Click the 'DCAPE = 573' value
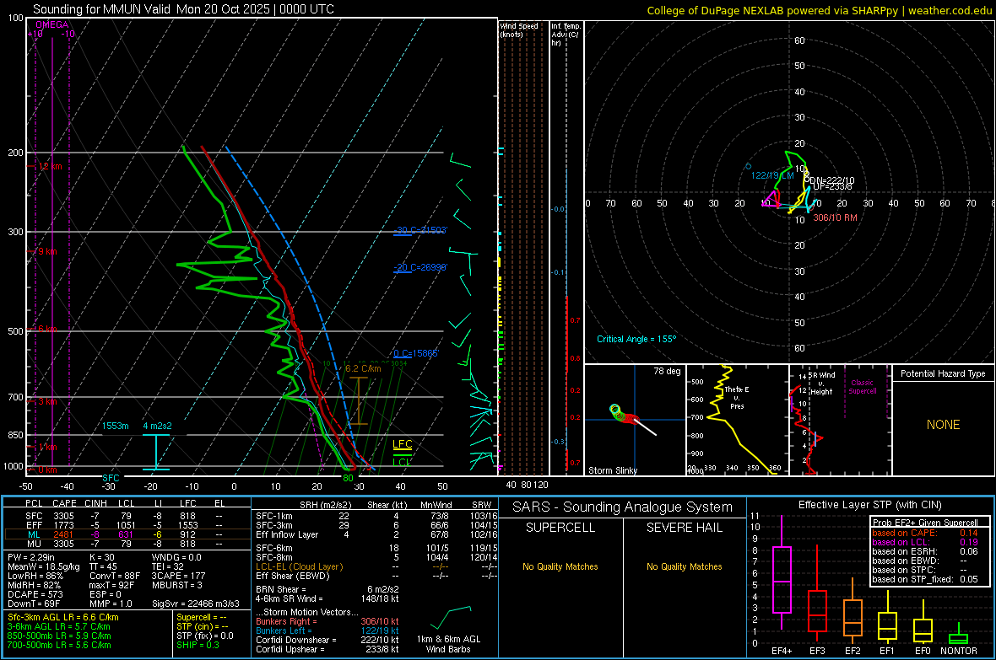 pyautogui.click(x=33, y=594)
